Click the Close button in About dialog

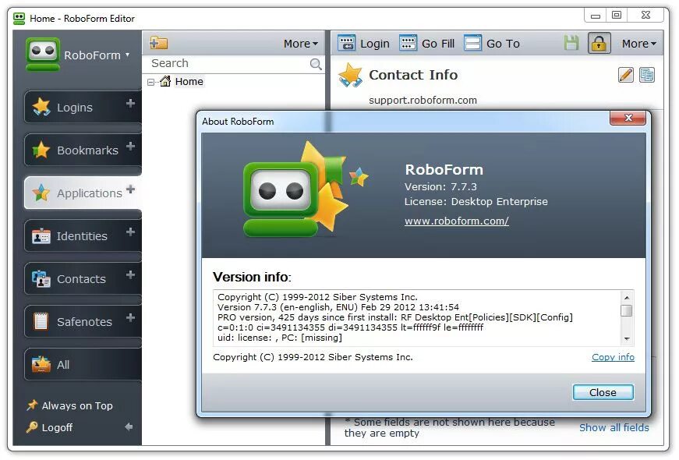click(603, 392)
